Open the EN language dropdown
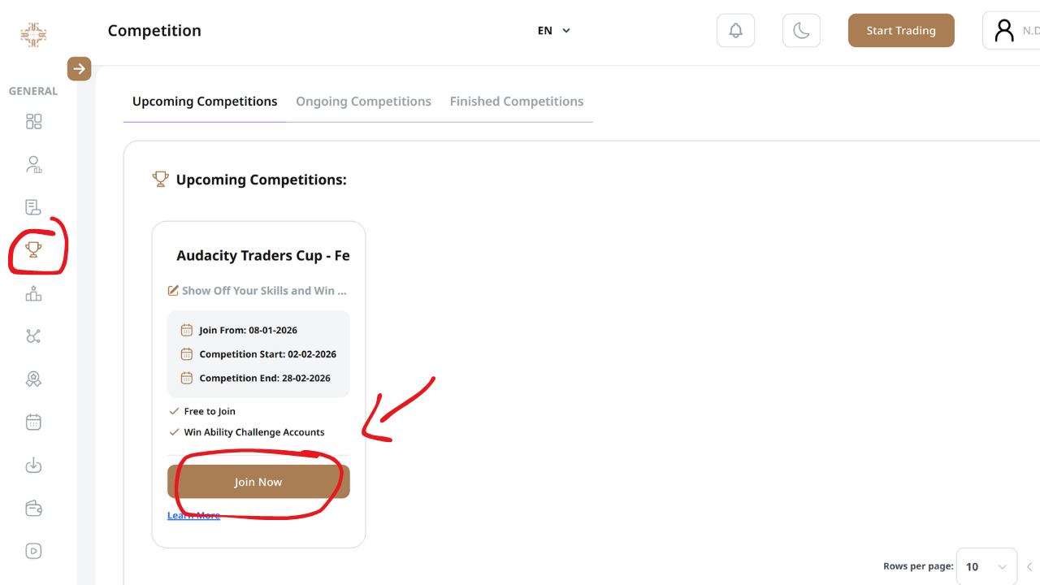Viewport: 1040px width, 585px height. [x=554, y=31]
